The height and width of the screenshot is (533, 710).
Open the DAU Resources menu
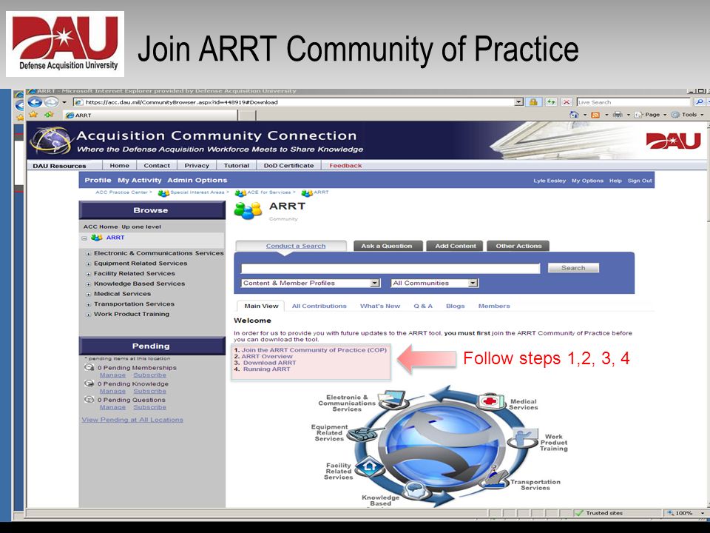[59, 165]
